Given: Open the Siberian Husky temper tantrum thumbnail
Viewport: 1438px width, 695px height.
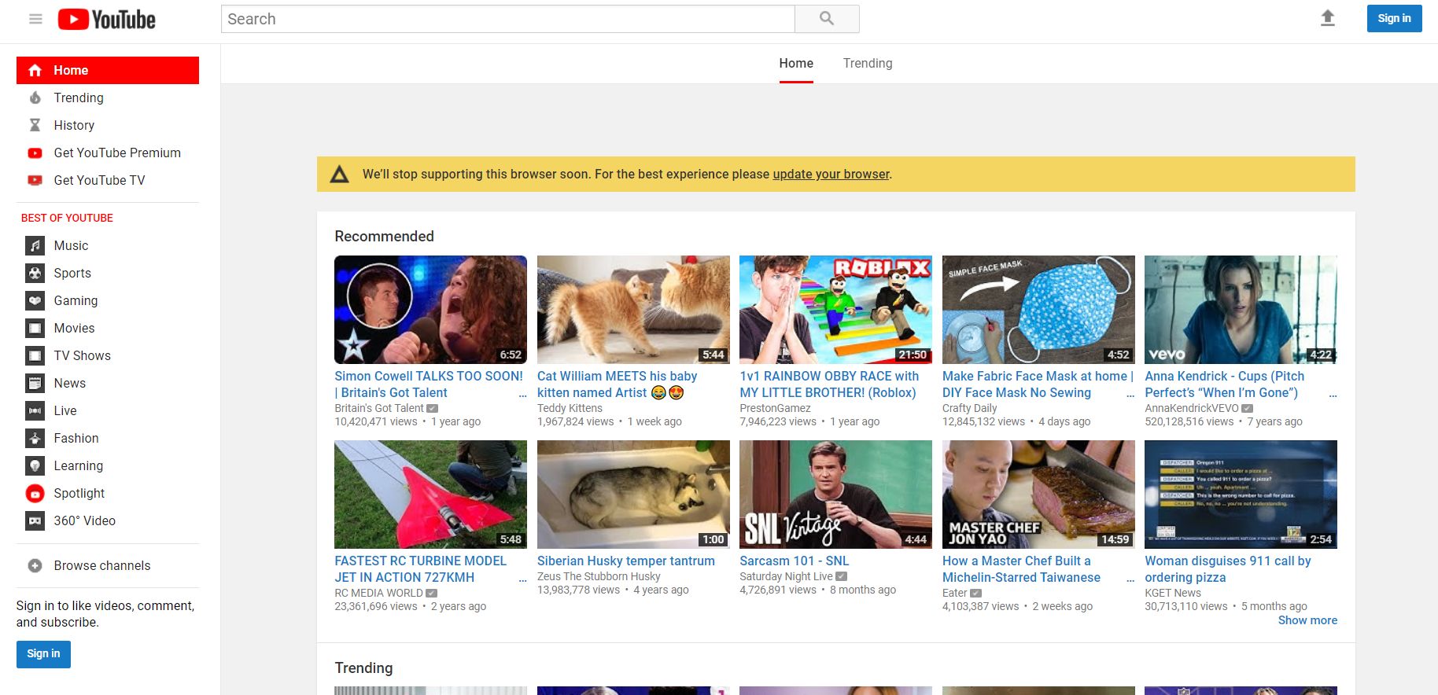Looking at the screenshot, I should (x=632, y=494).
